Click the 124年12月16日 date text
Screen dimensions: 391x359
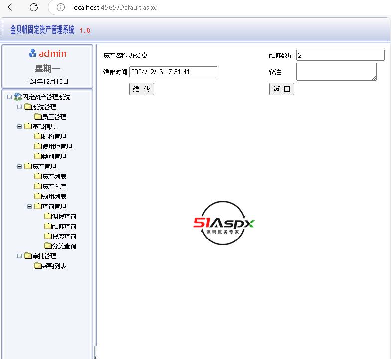tap(47, 82)
